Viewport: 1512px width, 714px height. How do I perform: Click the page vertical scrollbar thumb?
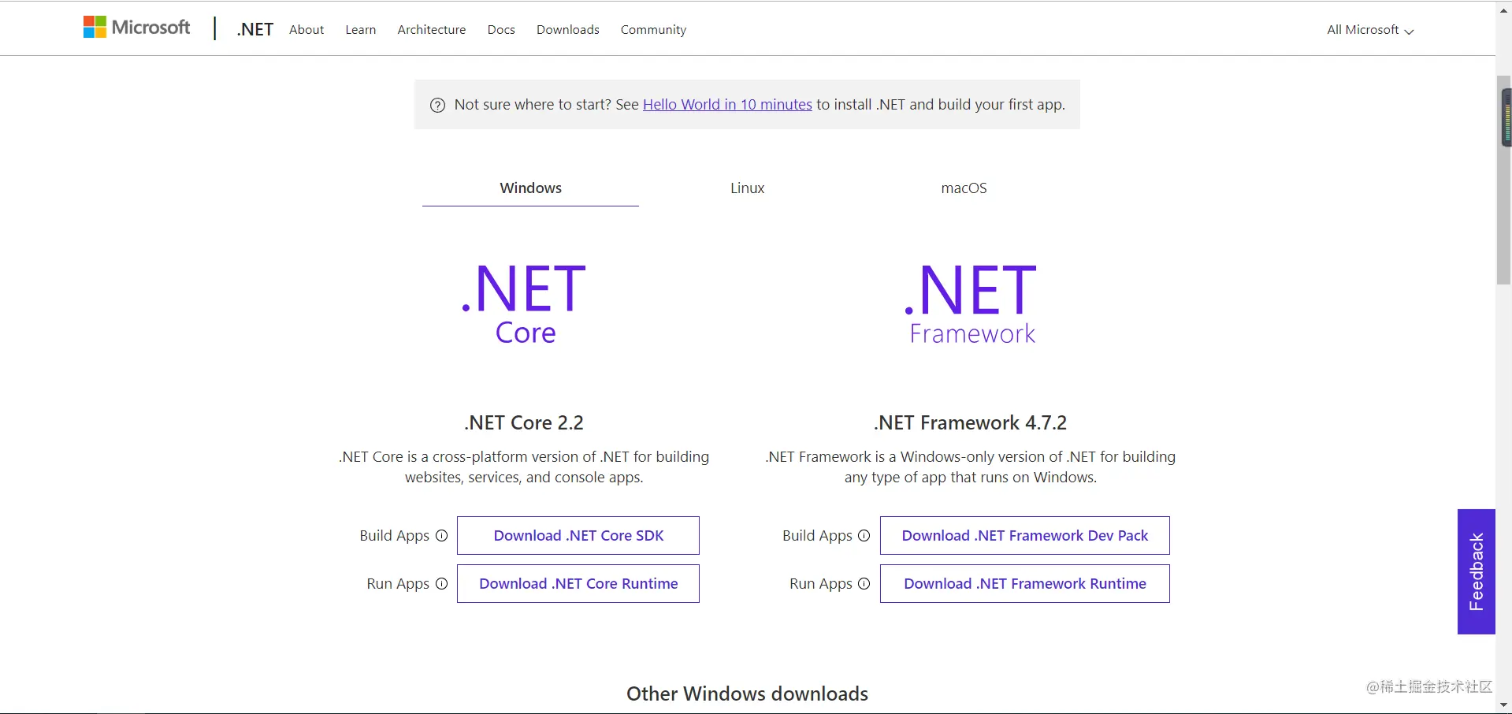1503,180
